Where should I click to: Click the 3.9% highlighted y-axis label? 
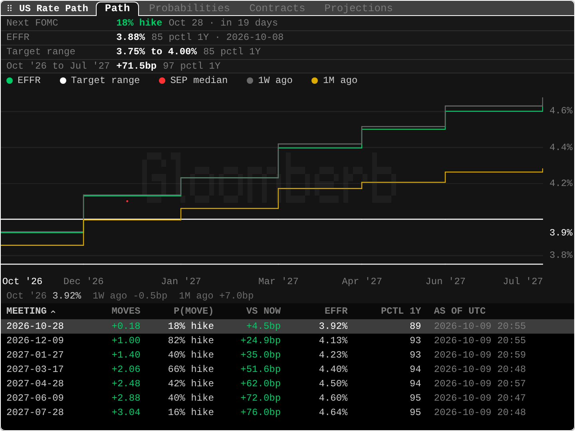(x=561, y=233)
